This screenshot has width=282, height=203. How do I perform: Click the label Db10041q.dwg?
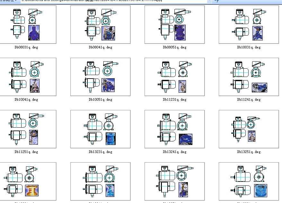(26, 99)
